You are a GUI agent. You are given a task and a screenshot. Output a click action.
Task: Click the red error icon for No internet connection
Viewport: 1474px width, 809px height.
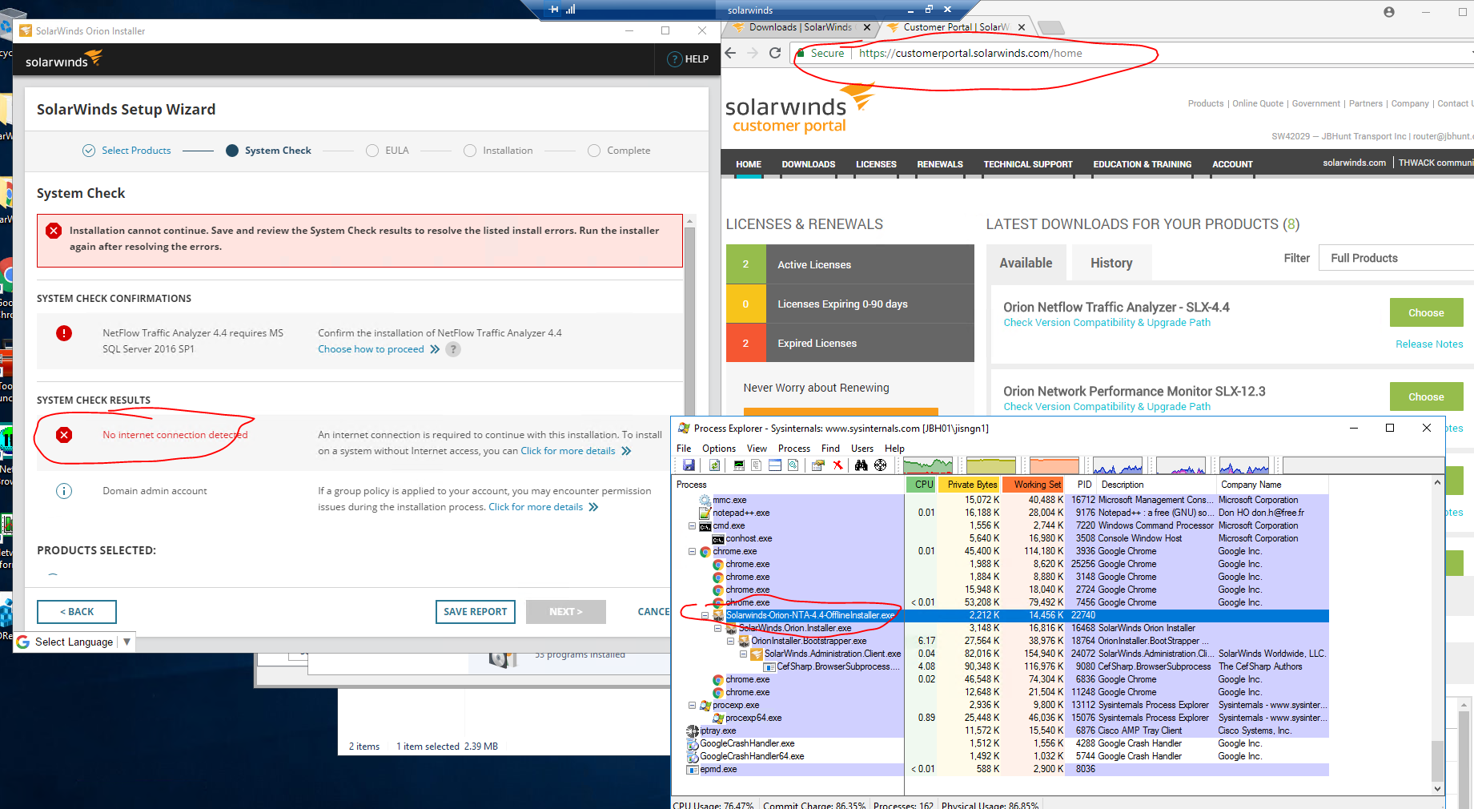pyautogui.click(x=64, y=435)
